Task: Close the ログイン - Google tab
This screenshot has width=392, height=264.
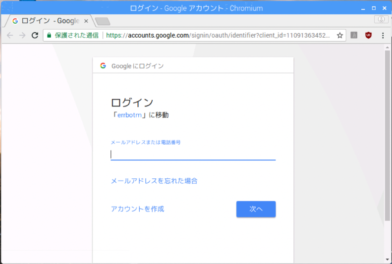Action: click(86, 21)
